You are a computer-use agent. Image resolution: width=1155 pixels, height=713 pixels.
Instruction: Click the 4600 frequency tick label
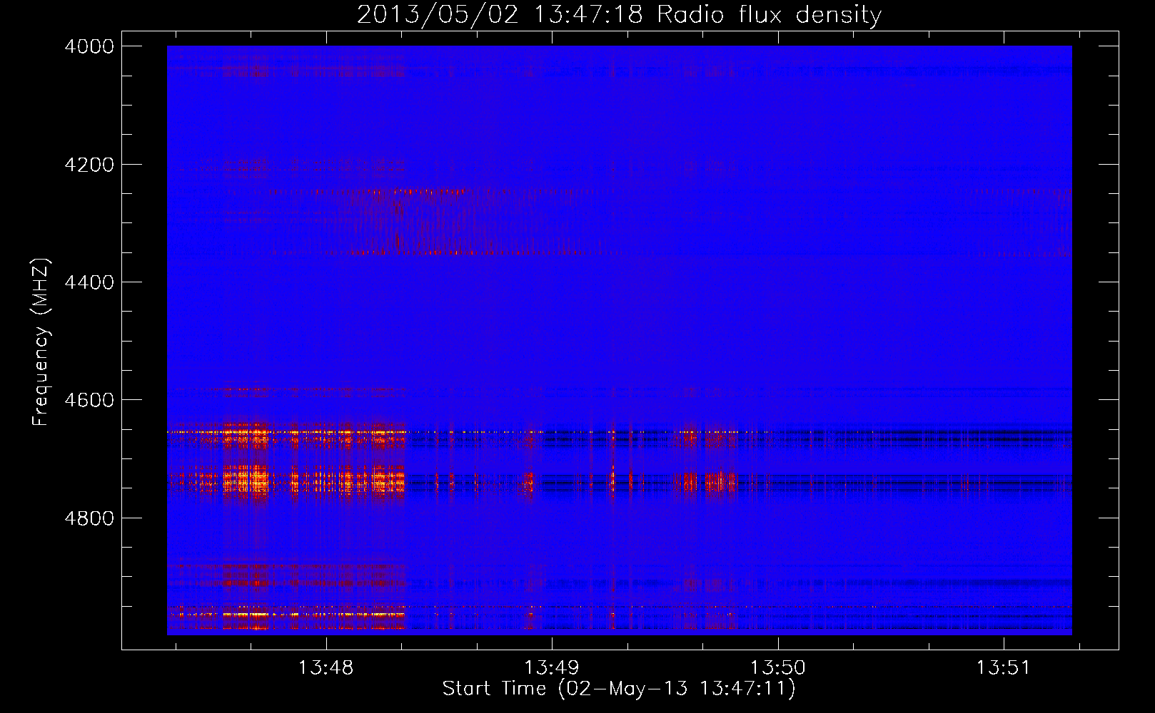tap(89, 400)
